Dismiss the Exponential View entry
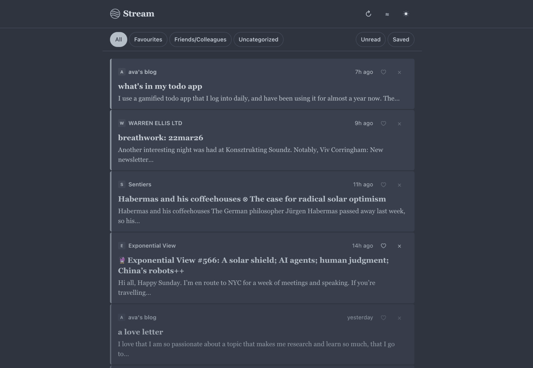Screen dimensions: 533x368 point(399,246)
